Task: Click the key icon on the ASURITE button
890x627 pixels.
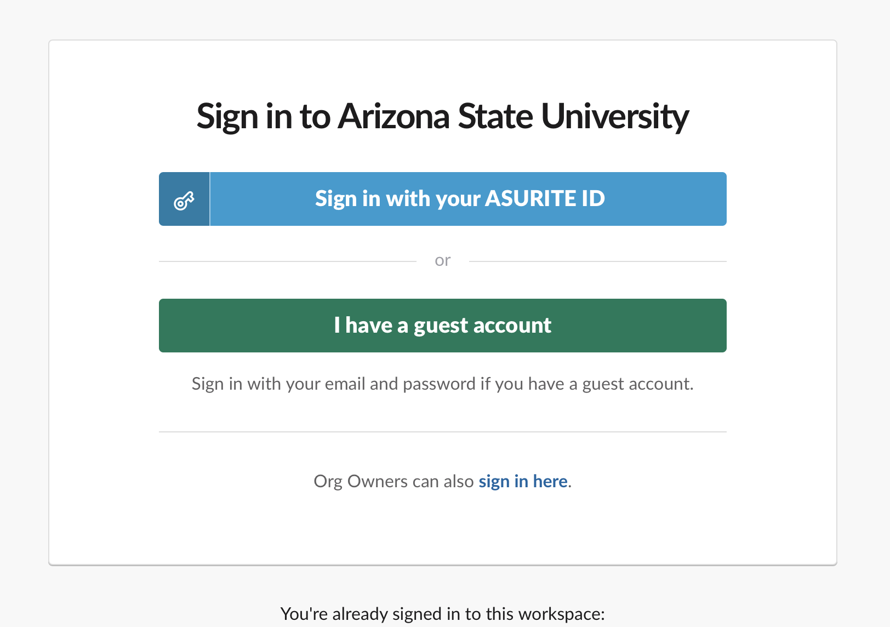Action: coord(184,201)
